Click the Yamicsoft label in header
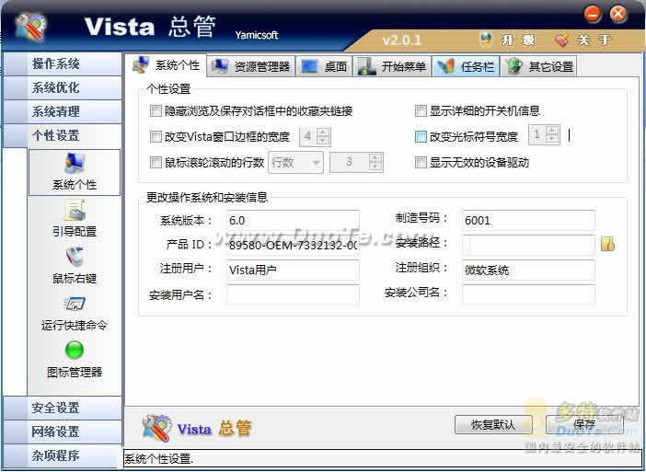 (x=257, y=35)
